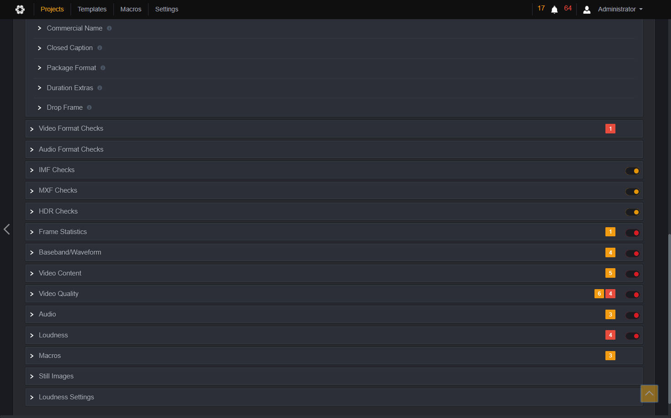Image resolution: width=671 pixels, height=418 pixels.
Task: Open the top navigation Macros menu
Action: coord(131,9)
